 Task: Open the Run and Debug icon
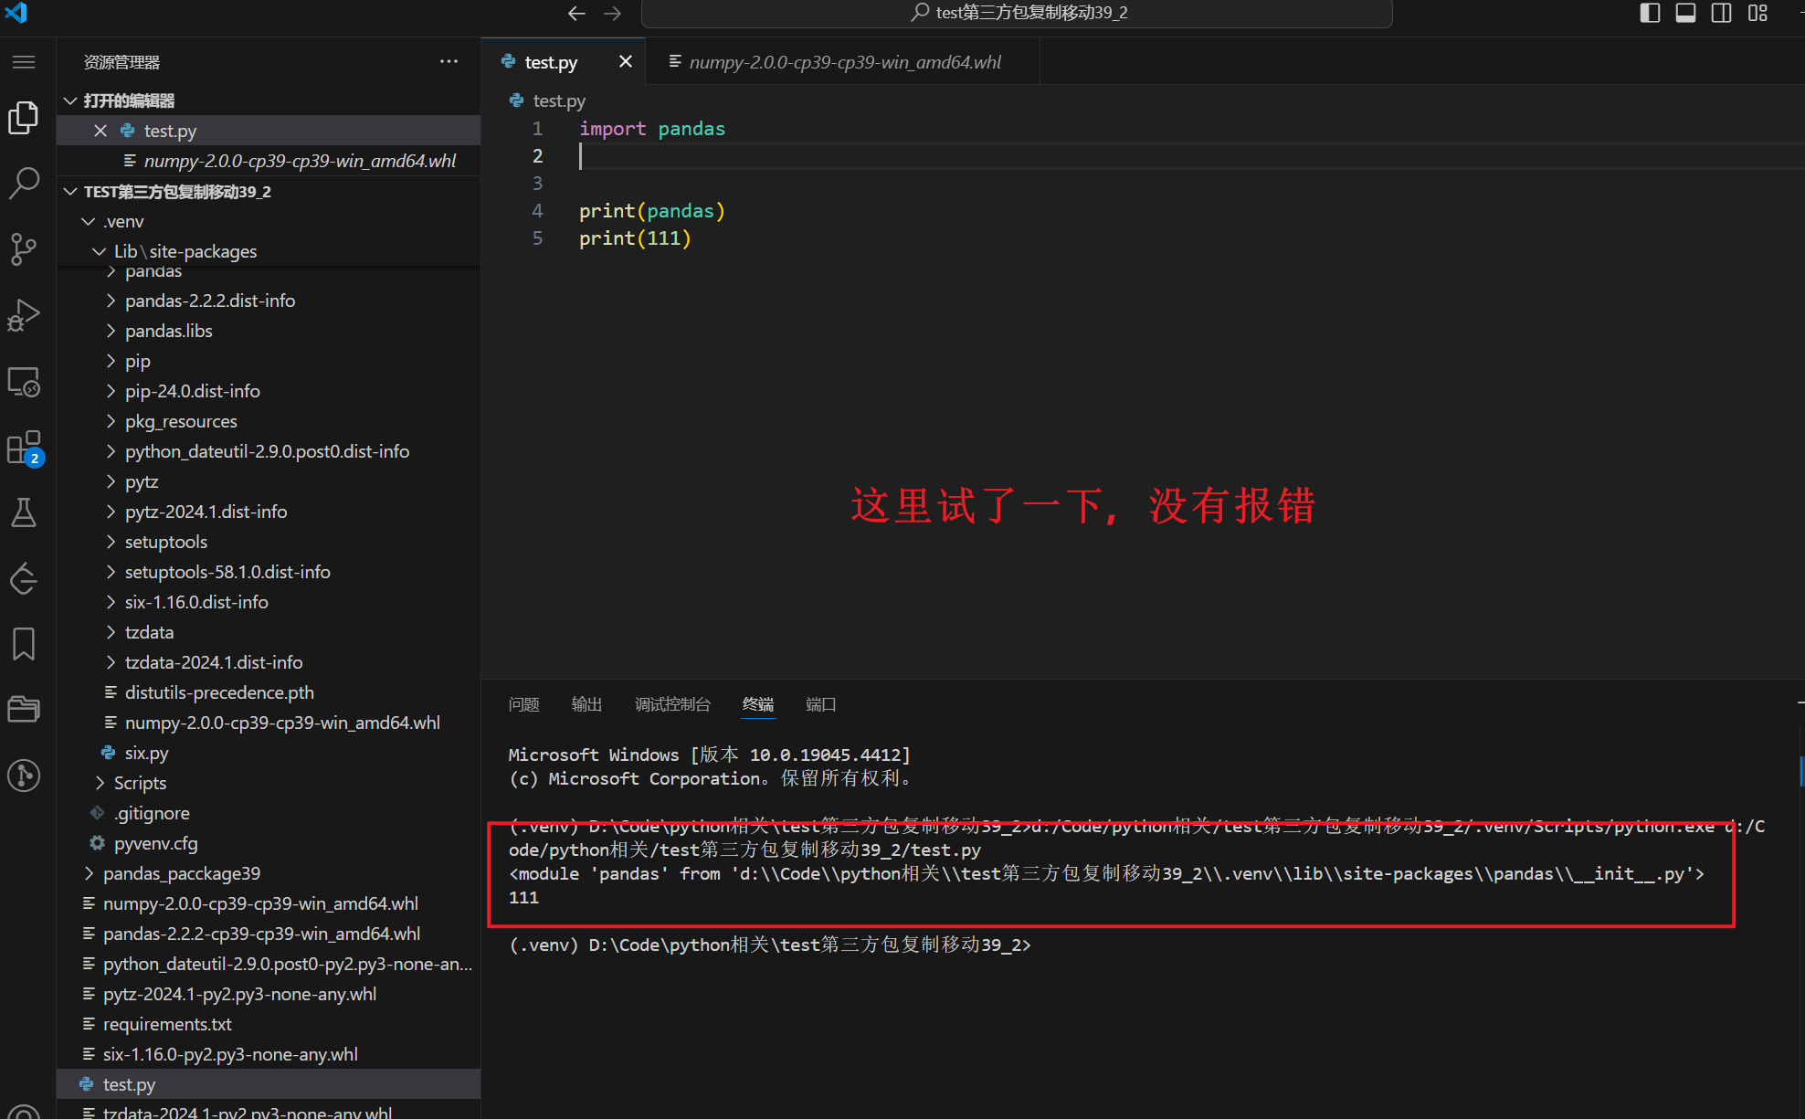[x=24, y=315]
